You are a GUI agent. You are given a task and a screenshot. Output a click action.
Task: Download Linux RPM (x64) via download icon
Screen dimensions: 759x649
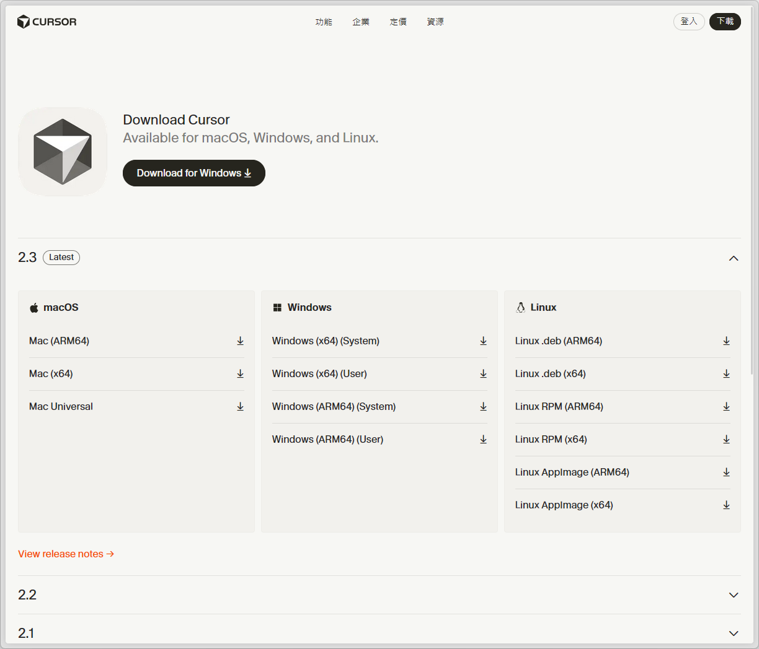[x=726, y=439]
